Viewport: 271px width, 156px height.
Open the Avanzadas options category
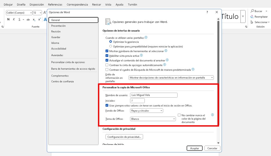pos(57,55)
